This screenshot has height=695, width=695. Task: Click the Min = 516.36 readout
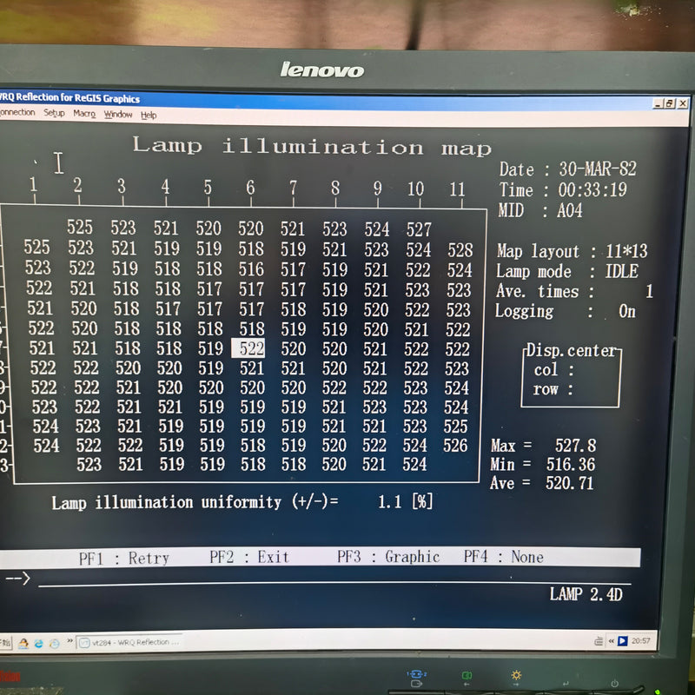(542, 464)
